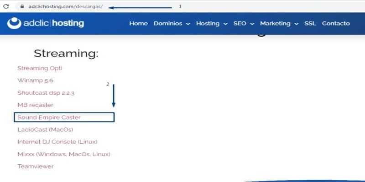Open Internet DJ Console (Linux) link
This screenshot has width=365, height=182.
pos(57,142)
